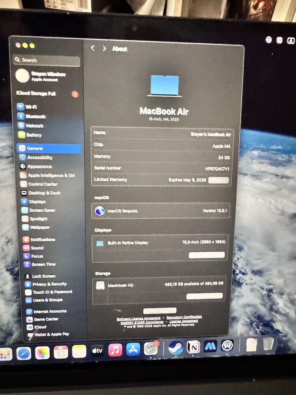Open Network settings
The image size is (296, 395).
tap(31, 126)
